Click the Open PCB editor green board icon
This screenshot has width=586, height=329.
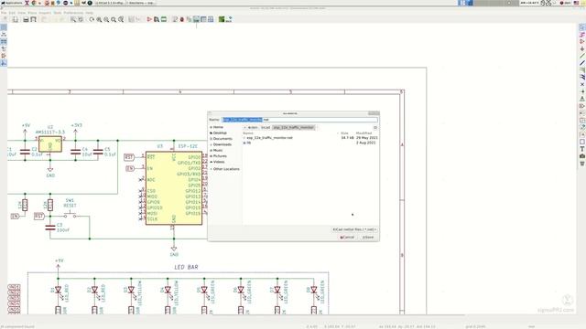click(x=222, y=19)
